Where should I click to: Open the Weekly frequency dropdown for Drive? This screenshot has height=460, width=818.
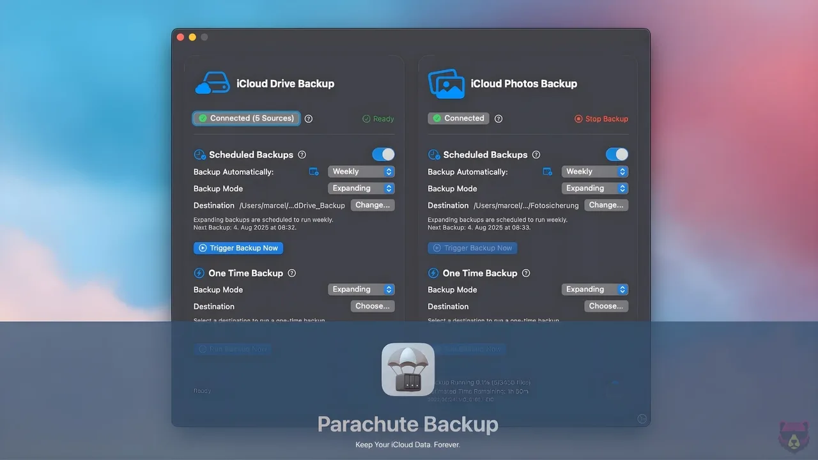361,171
